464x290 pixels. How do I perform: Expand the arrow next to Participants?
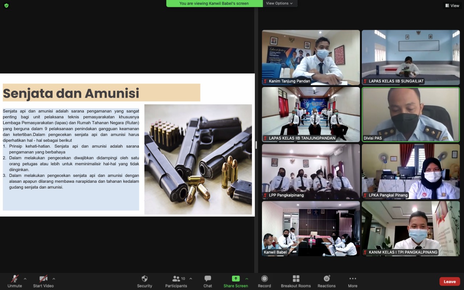click(191, 279)
